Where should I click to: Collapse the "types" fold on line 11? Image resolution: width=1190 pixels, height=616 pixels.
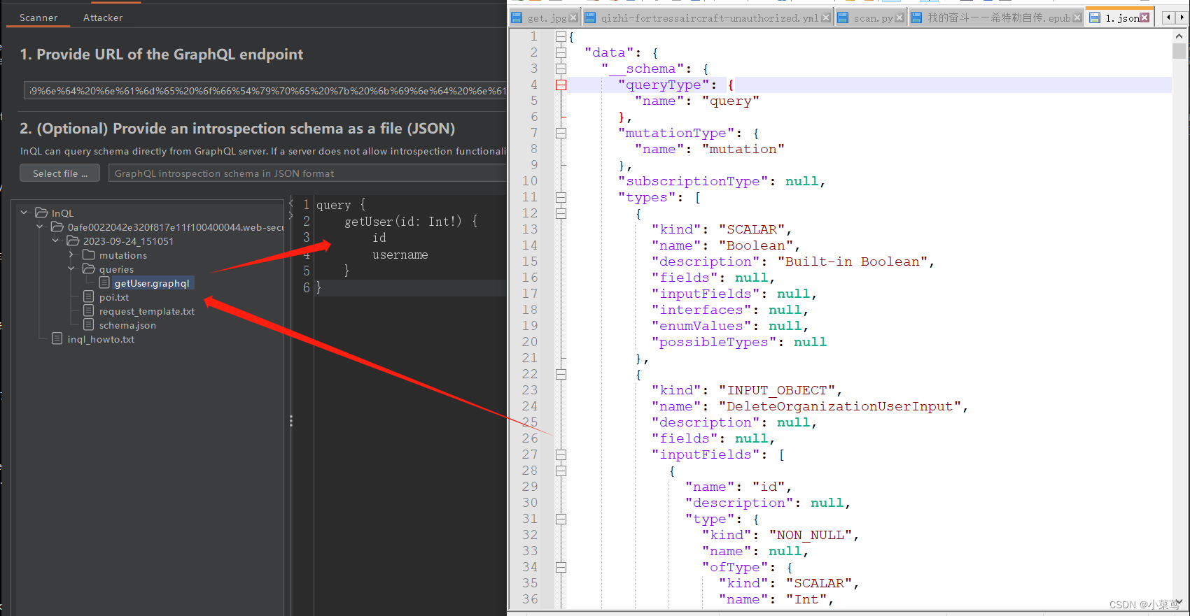(561, 197)
